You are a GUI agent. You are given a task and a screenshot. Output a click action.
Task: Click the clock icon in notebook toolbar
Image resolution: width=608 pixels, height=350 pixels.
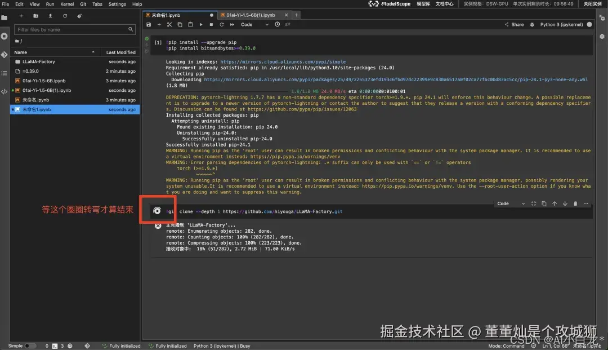[277, 24]
